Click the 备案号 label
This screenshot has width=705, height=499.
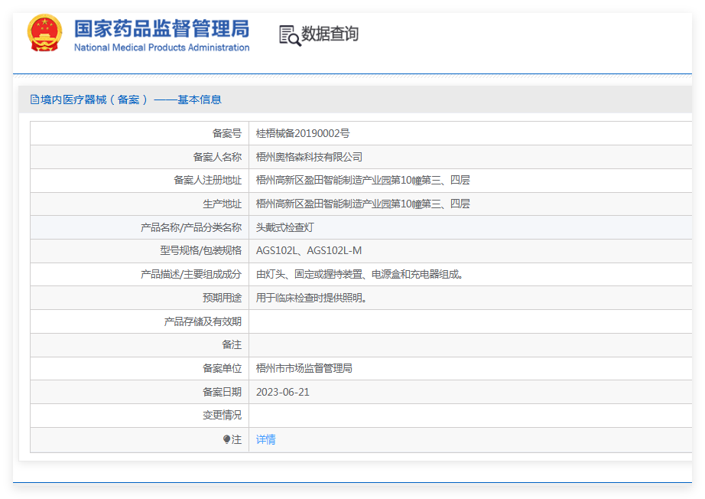click(x=227, y=133)
